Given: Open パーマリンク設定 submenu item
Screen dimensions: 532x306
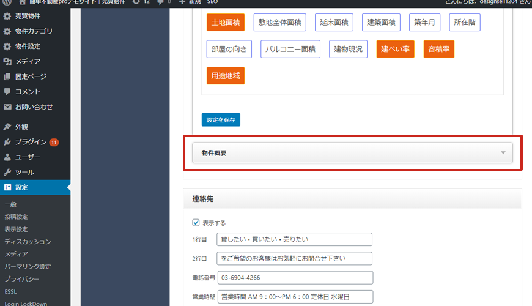Looking at the screenshot, I should pos(28,266).
